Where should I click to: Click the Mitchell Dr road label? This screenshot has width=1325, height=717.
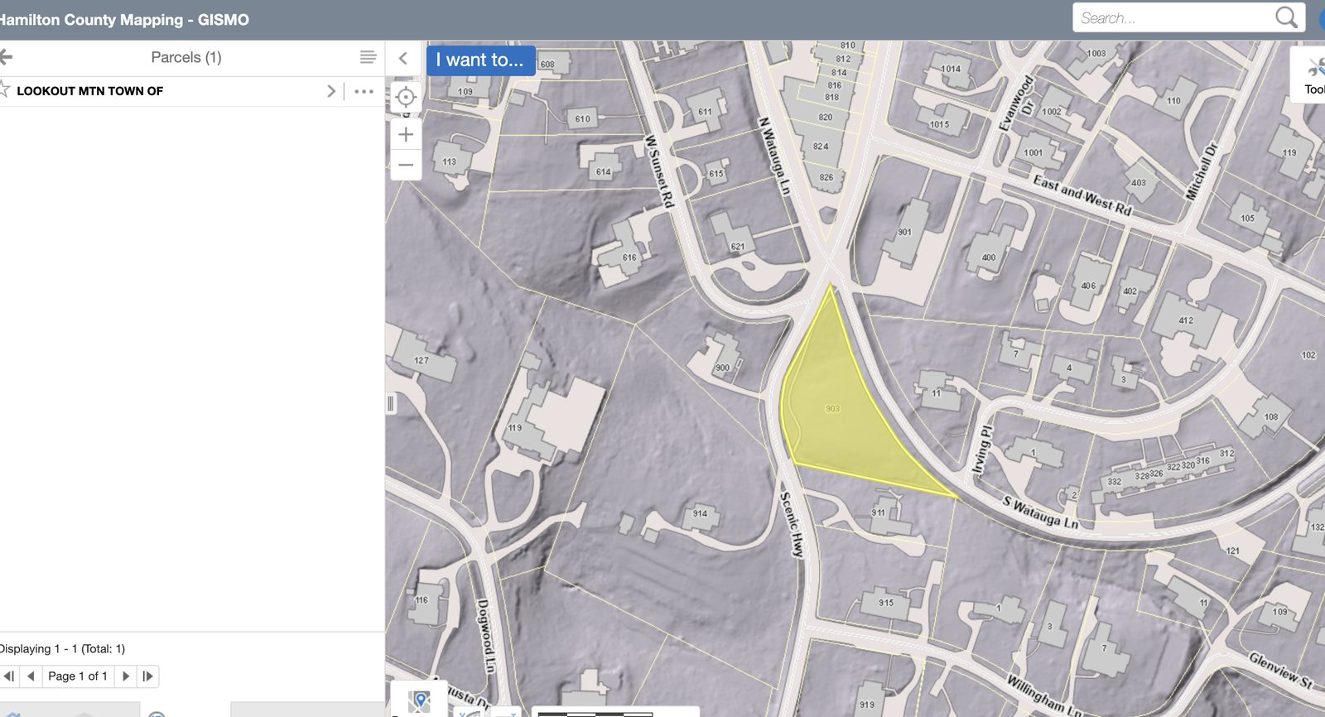[x=1202, y=171]
